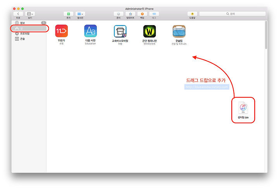
Task: Select the 군단 컴패니언 app icon
Action: (150, 31)
